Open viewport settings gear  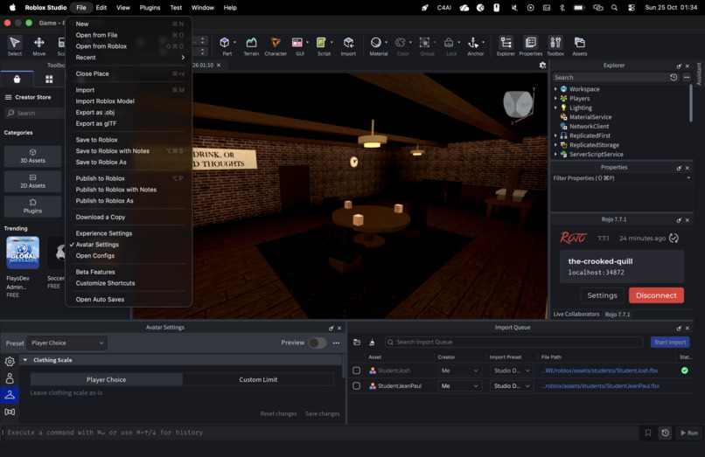pyautogui.click(x=542, y=66)
